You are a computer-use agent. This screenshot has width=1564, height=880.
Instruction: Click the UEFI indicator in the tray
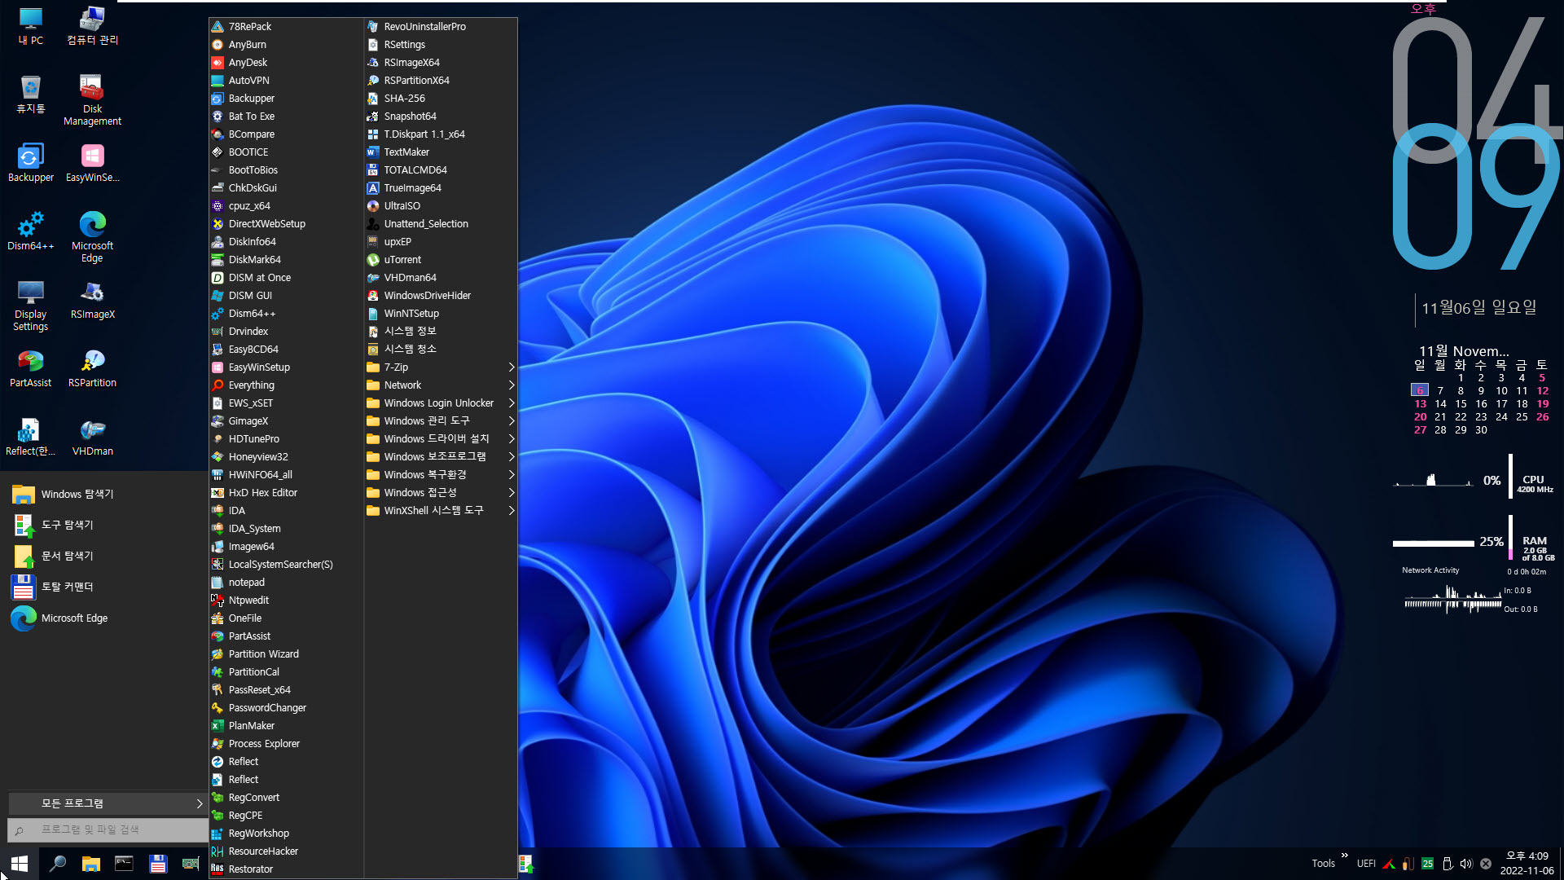(x=1366, y=864)
